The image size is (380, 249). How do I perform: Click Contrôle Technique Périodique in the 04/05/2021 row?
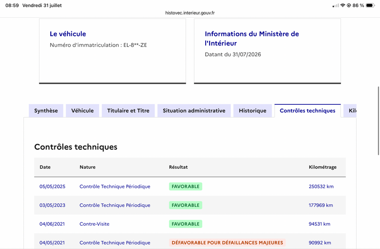point(115,243)
